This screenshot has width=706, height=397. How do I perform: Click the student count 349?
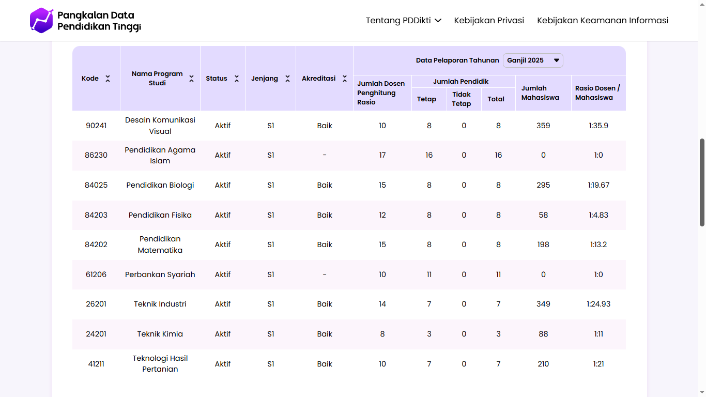pyautogui.click(x=543, y=304)
